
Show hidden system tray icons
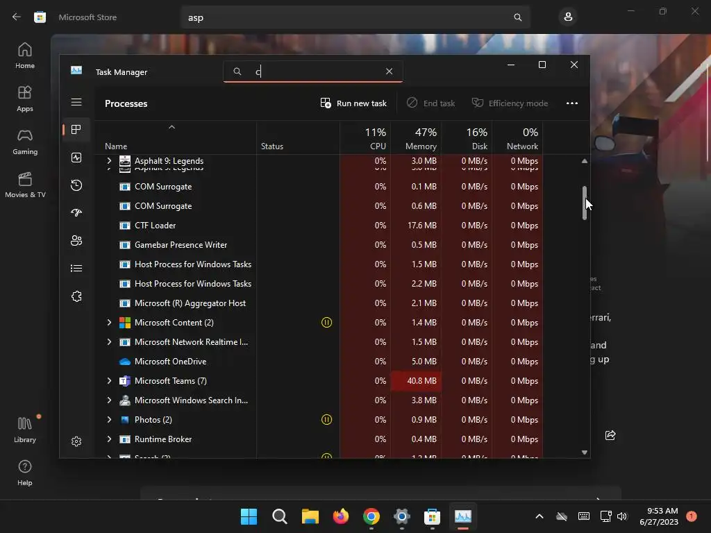[539, 516]
